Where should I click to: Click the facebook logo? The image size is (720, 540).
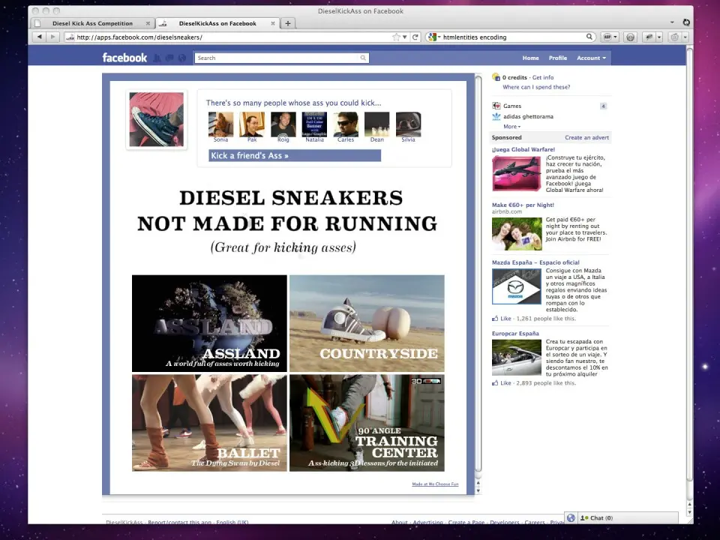click(x=124, y=58)
